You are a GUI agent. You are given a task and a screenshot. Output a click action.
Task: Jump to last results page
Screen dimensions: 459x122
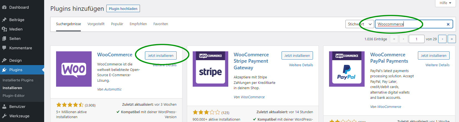pyautogui.click(x=452, y=39)
